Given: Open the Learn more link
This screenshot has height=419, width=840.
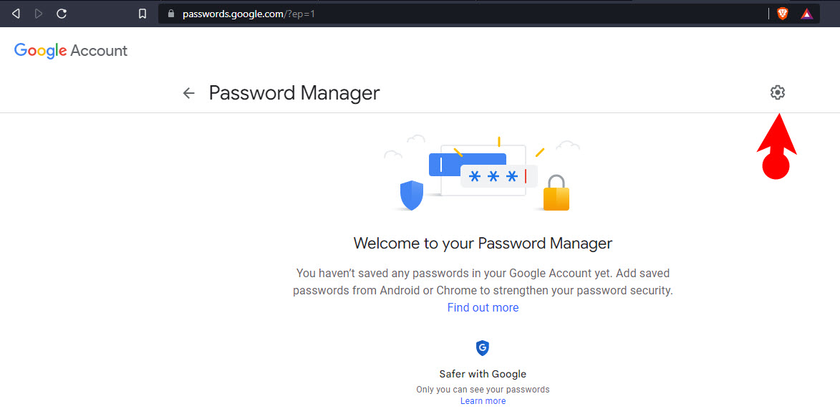Looking at the screenshot, I should 483,401.
